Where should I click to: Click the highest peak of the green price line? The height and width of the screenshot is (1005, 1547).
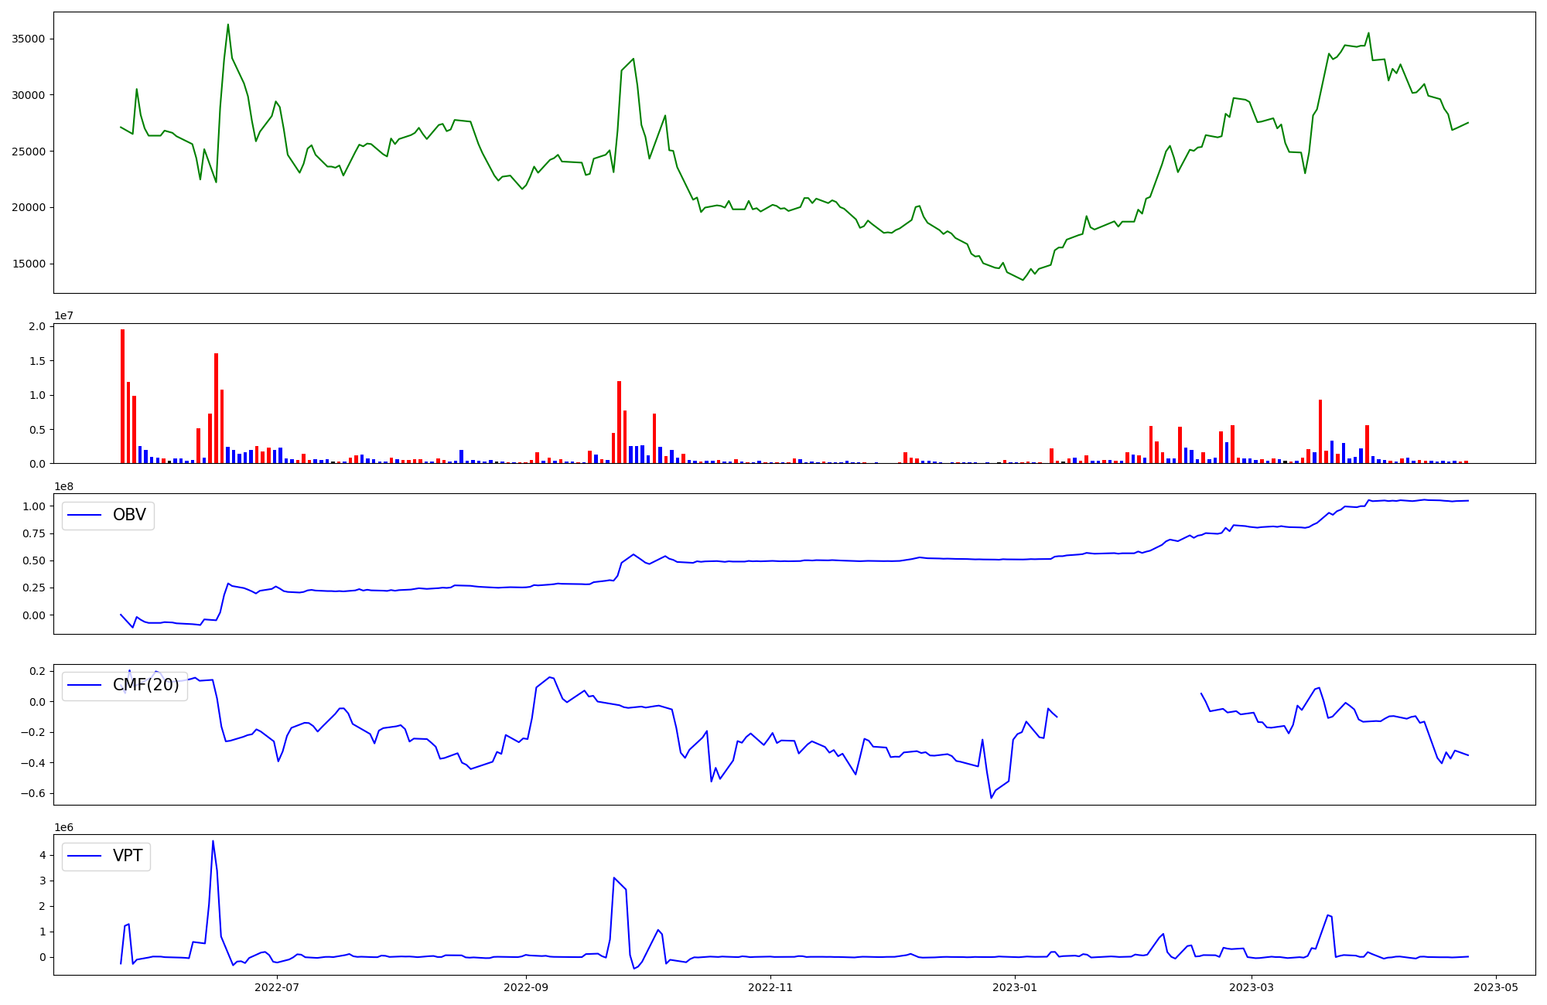pyautogui.click(x=227, y=26)
